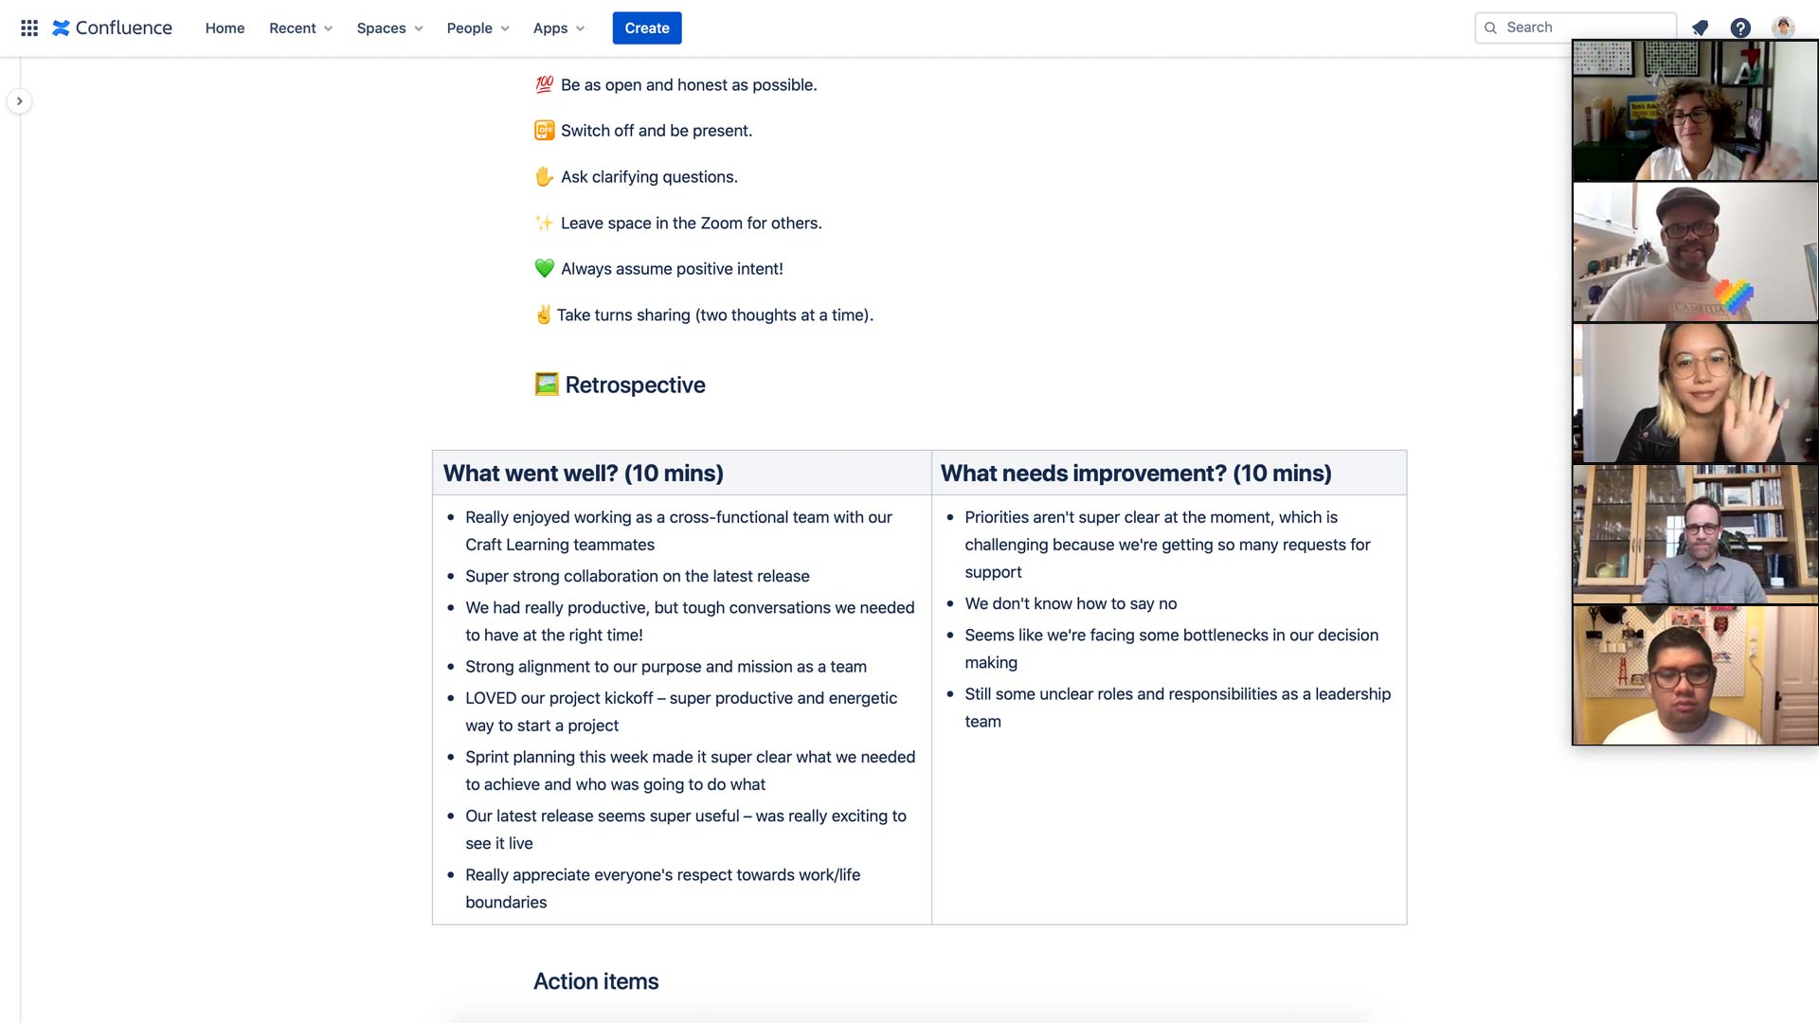Expand the Spaces navigation dropdown
This screenshot has width=1819, height=1023.
point(389,27)
